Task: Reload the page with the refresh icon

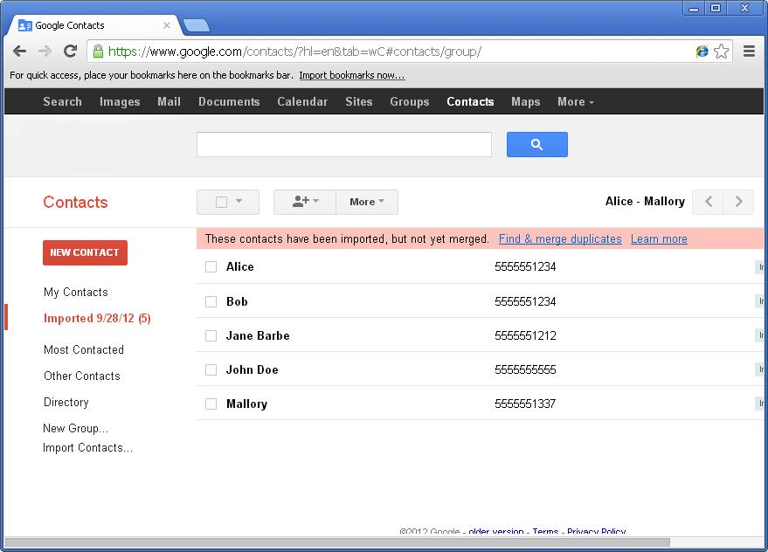Action: pyautogui.click(x=71, y=52)
